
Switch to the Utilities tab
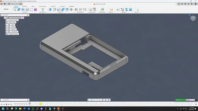62,6
